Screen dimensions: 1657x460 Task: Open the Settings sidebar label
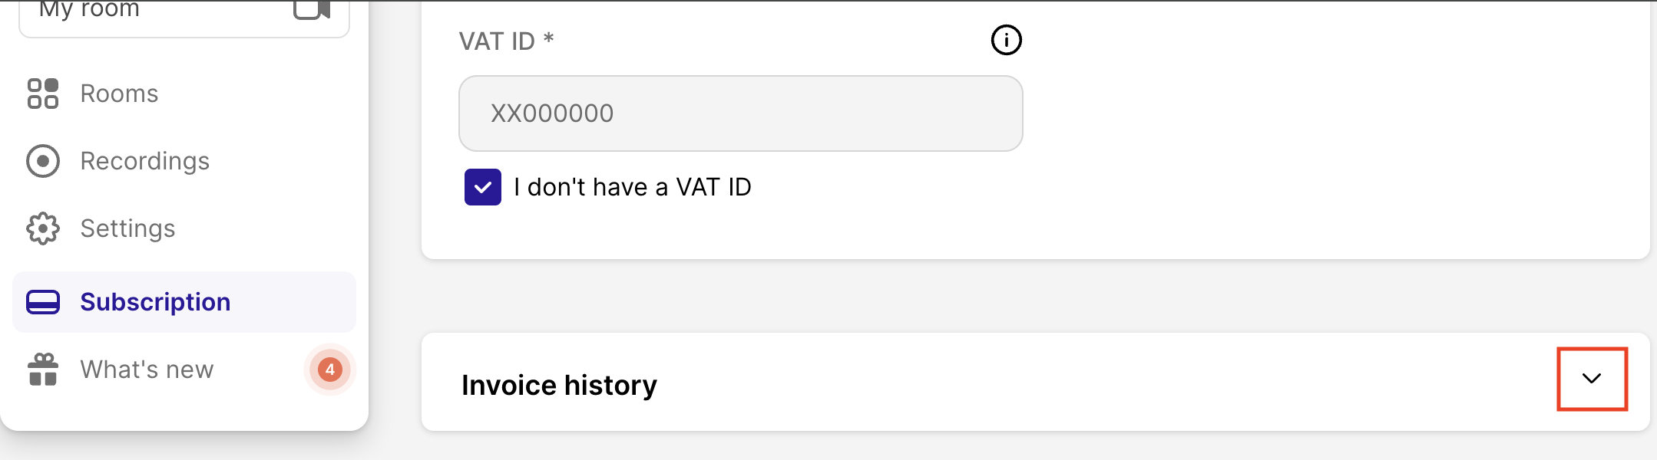click(x=127, y=228)
